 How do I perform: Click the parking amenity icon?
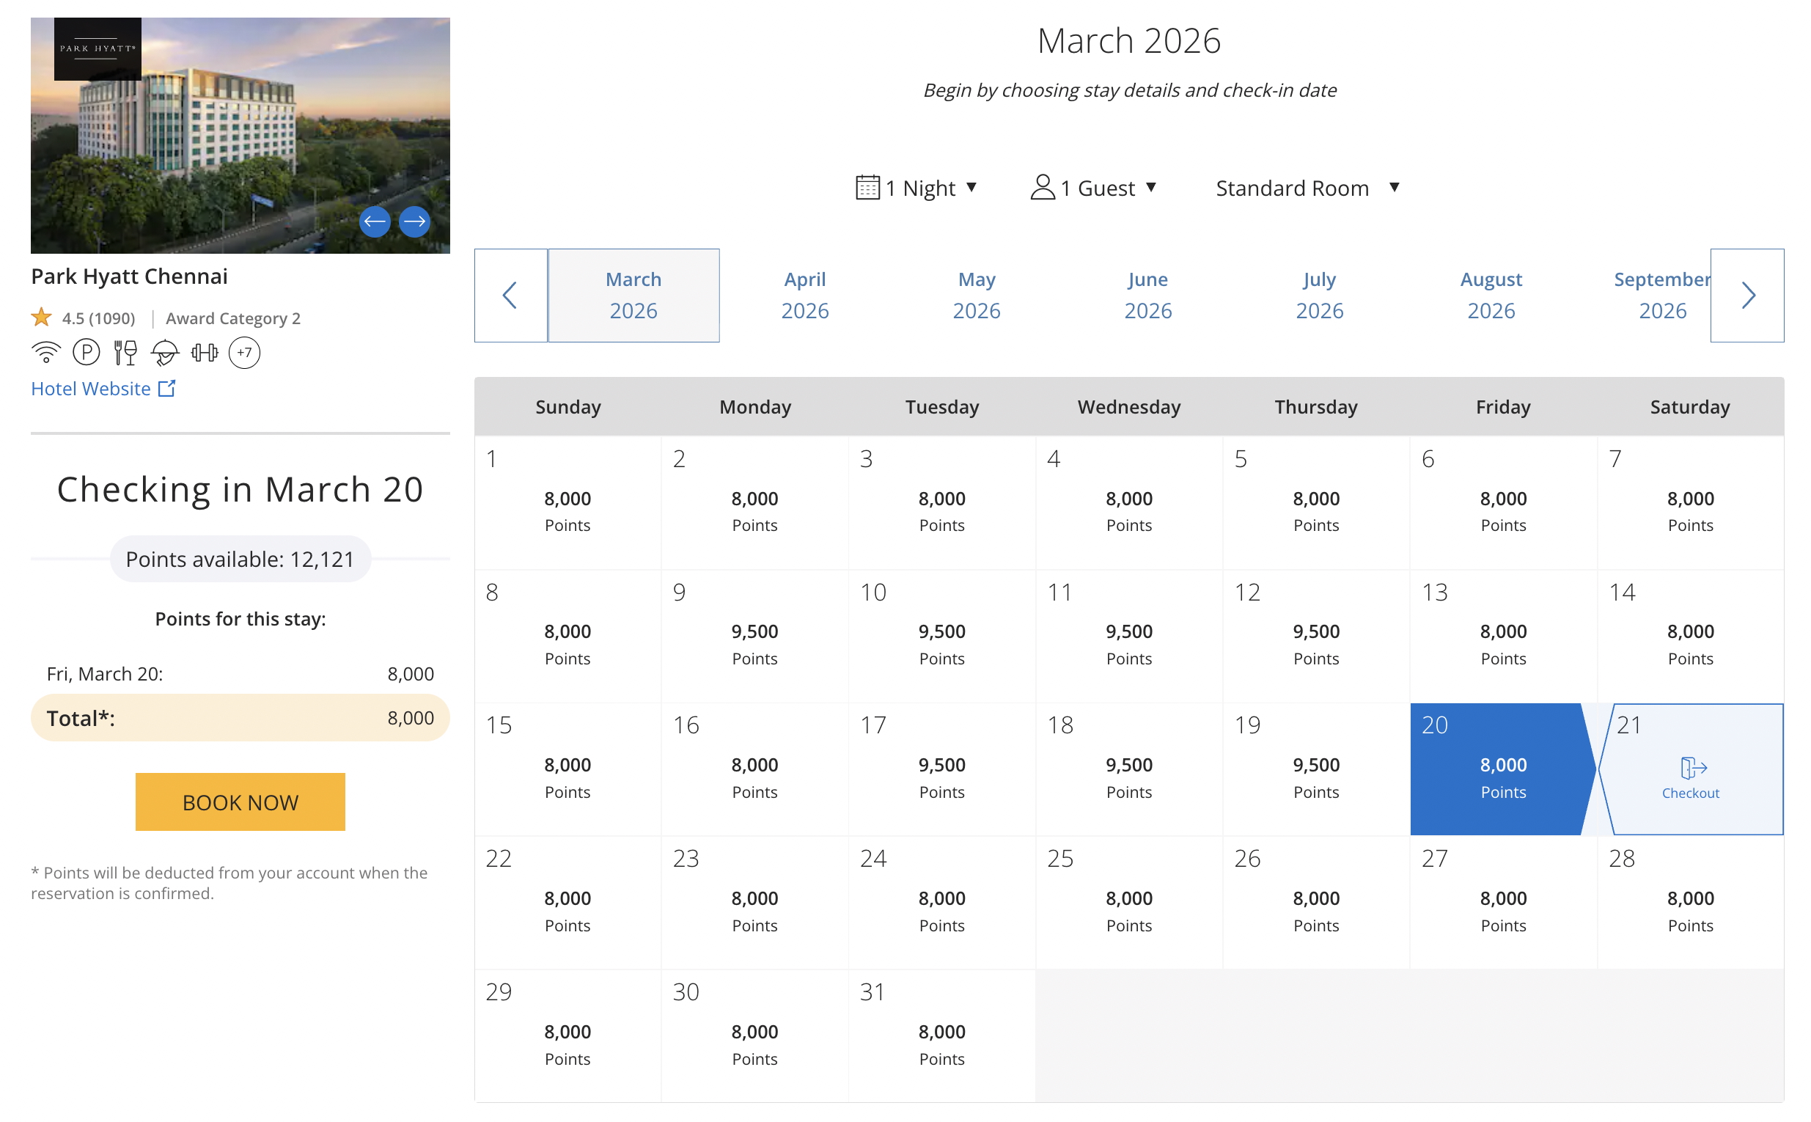coord(86,353)
